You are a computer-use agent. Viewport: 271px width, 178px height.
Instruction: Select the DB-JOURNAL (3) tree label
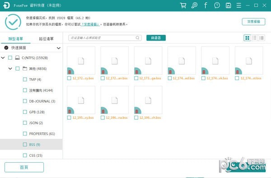42,101
